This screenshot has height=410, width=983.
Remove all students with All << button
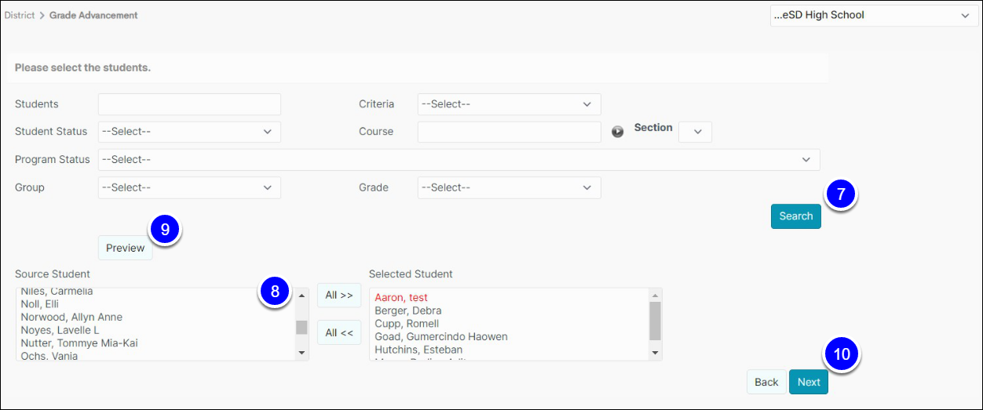(x=339, y=333)
